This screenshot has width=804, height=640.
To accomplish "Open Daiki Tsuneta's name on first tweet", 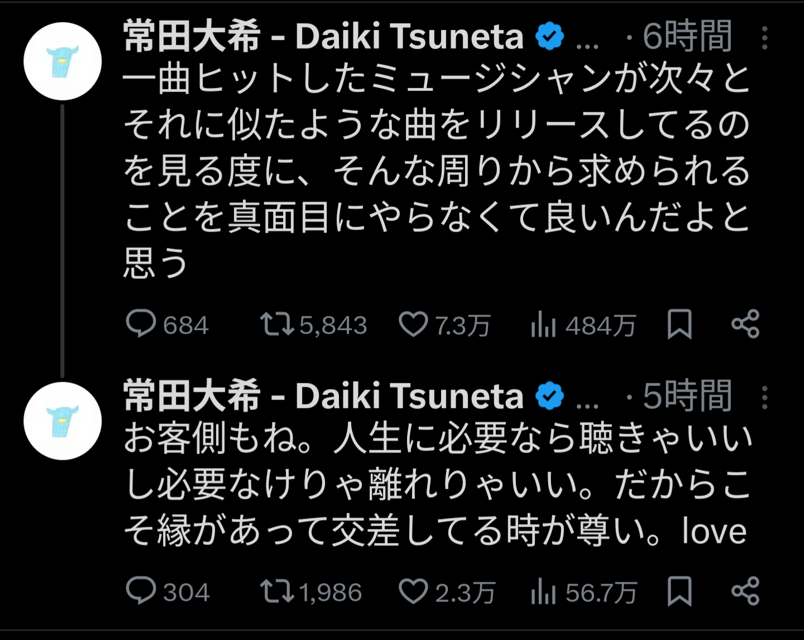I will [x=323, y=37].
